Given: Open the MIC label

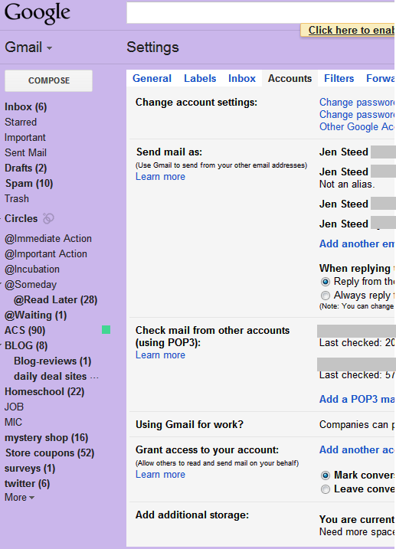Looking at the screenshot, I should (x=13, y=422).
